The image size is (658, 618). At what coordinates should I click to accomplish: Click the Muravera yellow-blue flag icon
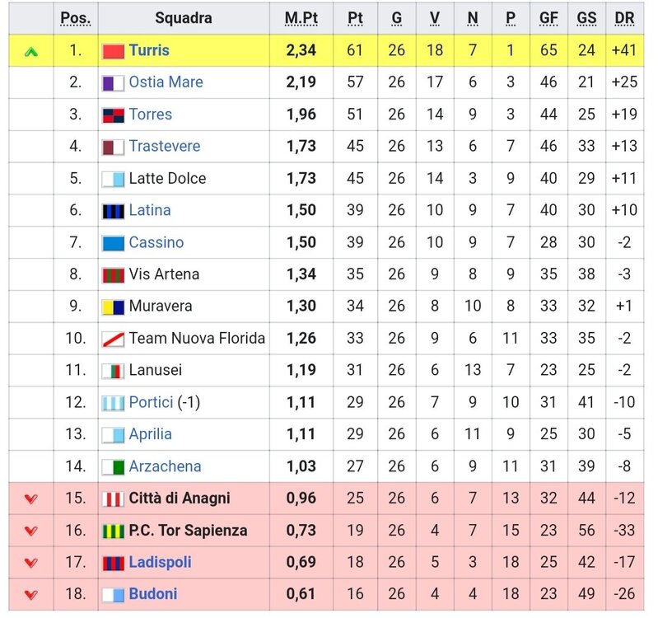(x=114, y=307)
